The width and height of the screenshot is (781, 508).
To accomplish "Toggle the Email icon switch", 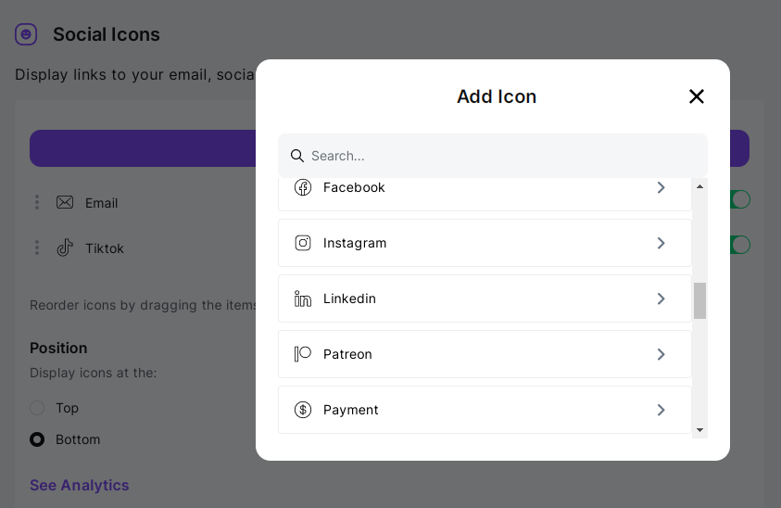I will [x=739, y=199].
